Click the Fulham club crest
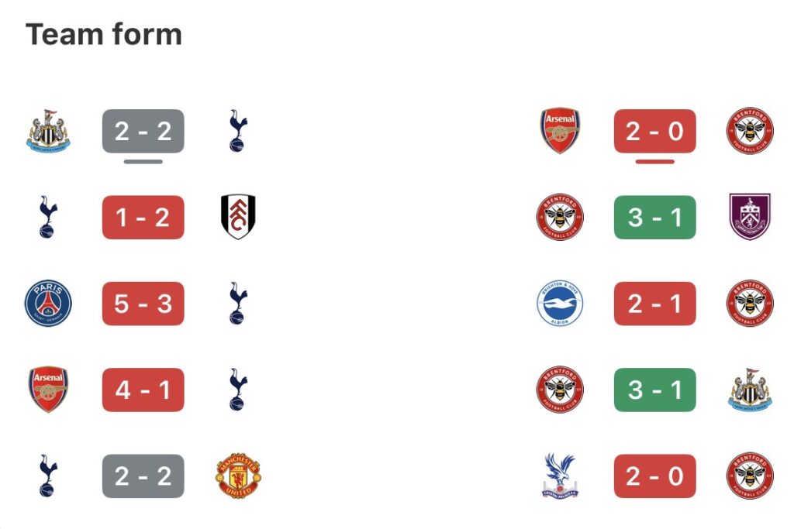 point(238,217)
